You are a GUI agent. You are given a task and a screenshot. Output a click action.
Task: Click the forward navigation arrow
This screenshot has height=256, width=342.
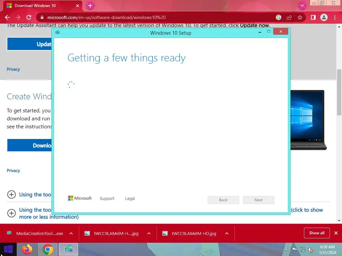pyautogui.click(x=18, y=17)
